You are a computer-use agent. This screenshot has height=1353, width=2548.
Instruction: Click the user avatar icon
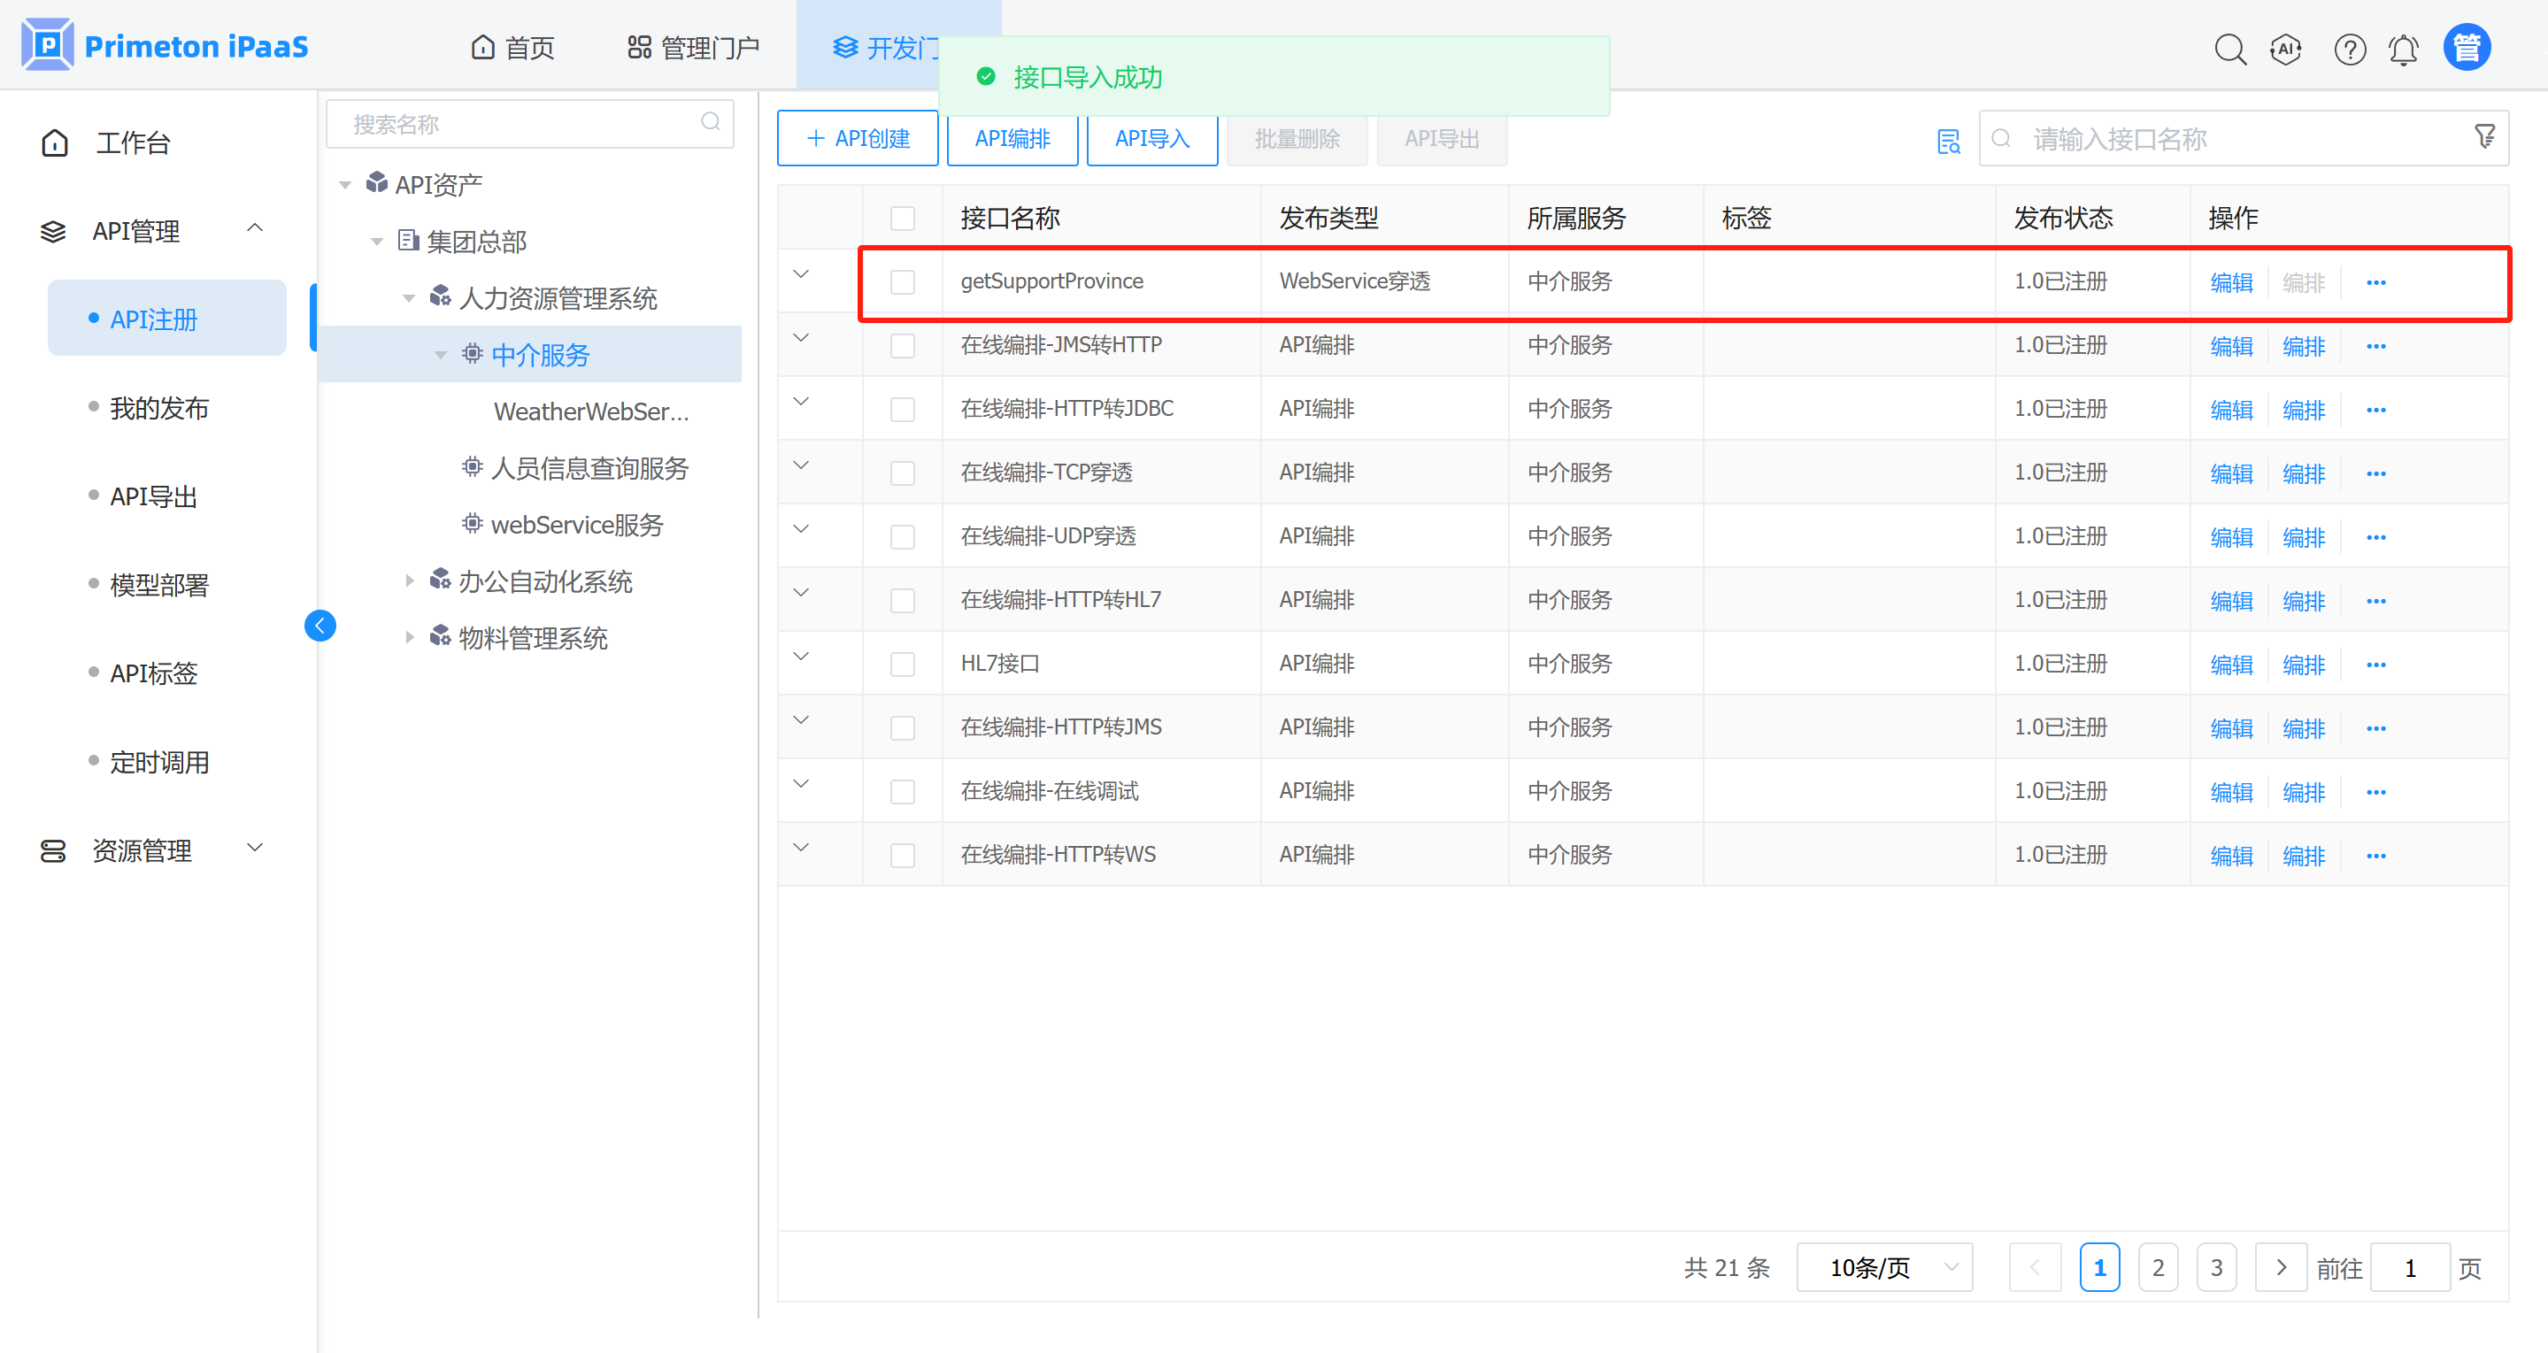2466,48
